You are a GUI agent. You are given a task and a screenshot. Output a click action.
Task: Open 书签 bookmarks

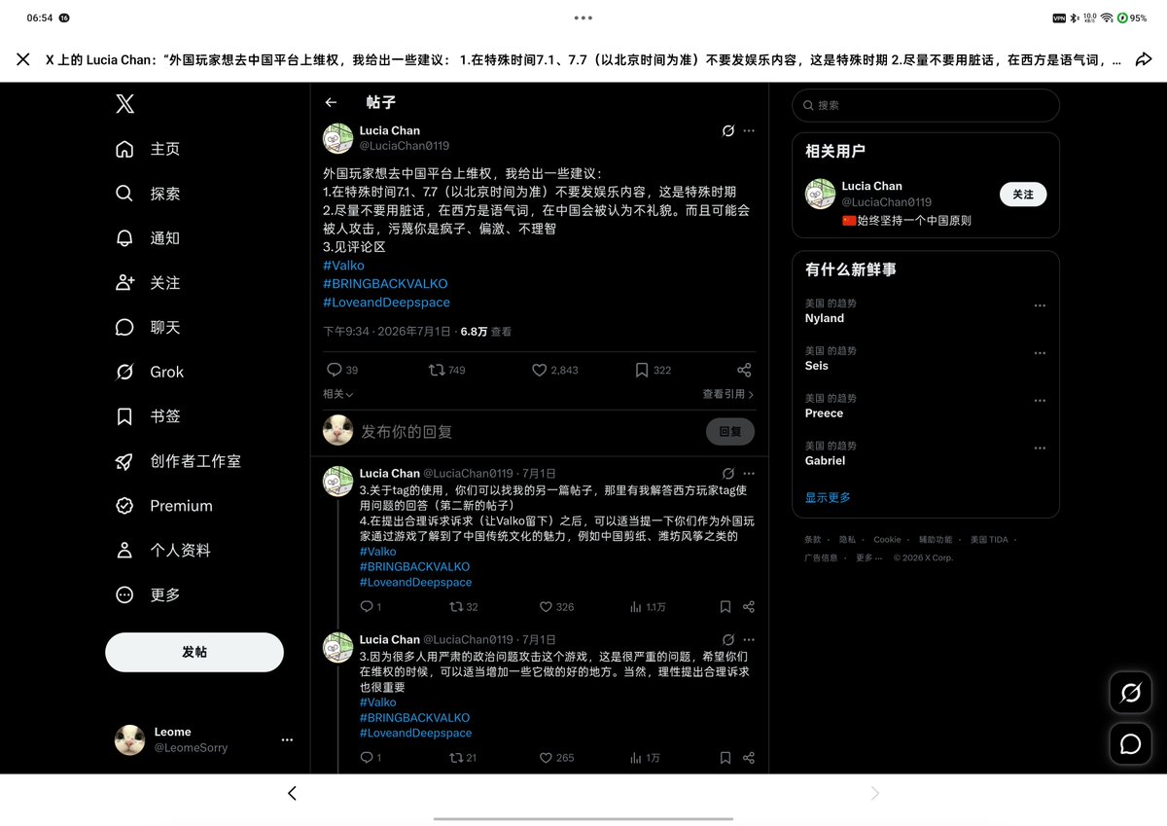pos(149,416)
